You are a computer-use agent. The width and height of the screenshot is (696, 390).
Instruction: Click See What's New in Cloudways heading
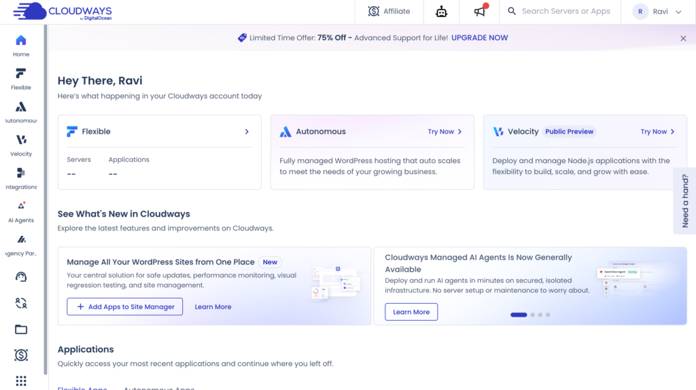[x=124, y=214]
